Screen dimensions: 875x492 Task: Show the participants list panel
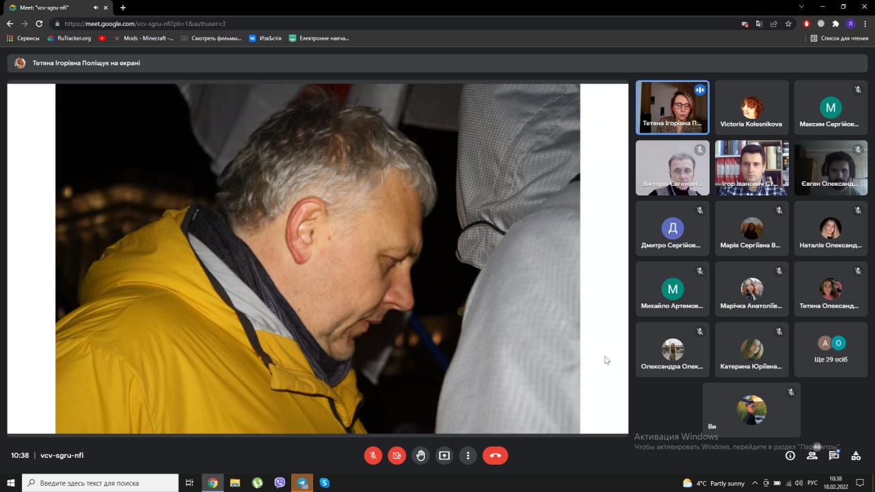(x=812, y=456)
